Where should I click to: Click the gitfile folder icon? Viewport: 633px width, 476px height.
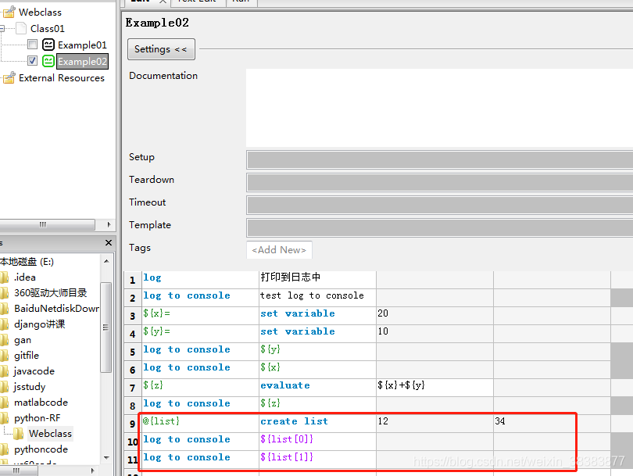coord(5,356)
